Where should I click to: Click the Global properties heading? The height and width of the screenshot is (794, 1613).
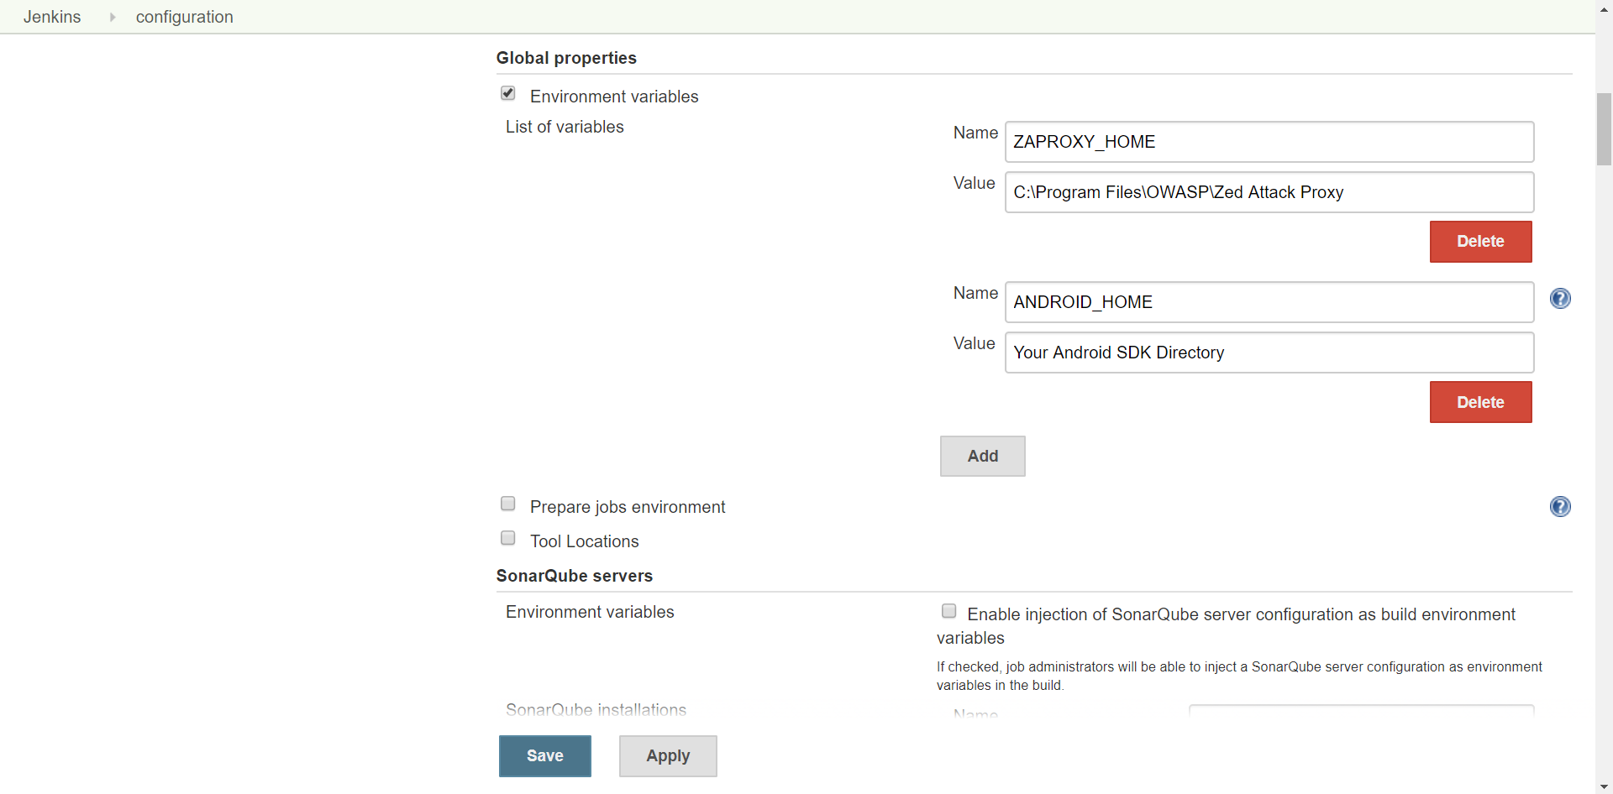pos(566,58)
